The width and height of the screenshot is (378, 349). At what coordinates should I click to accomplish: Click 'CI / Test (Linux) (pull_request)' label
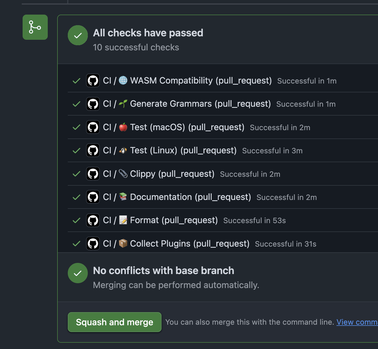170,150
